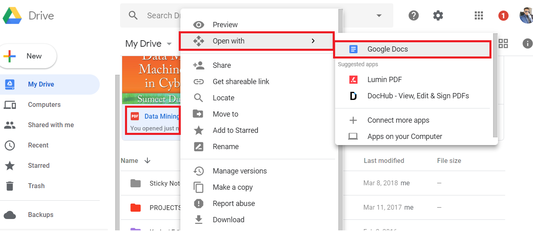Sort by File size column header
This screenshot has width=533, height=232.
[x=449, y=161]
